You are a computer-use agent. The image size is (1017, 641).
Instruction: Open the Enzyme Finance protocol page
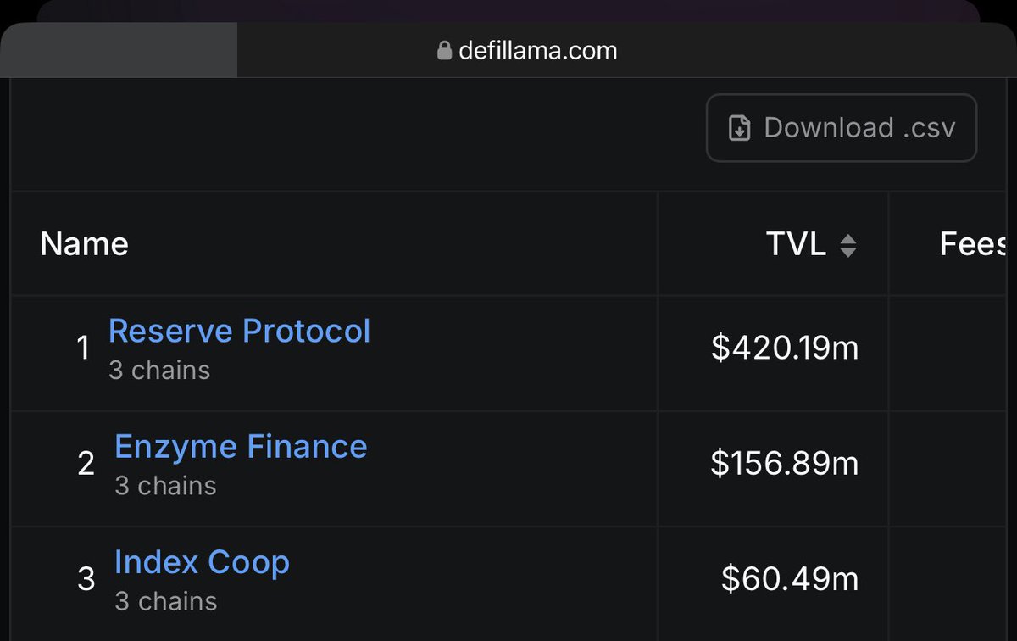pyautogui.click(x=242, y=446)
